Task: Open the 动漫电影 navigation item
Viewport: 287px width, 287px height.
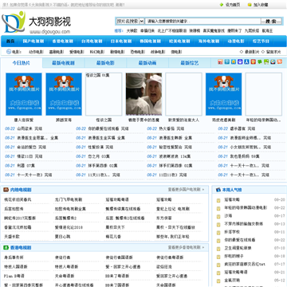Action: click(x=235, y=41)
